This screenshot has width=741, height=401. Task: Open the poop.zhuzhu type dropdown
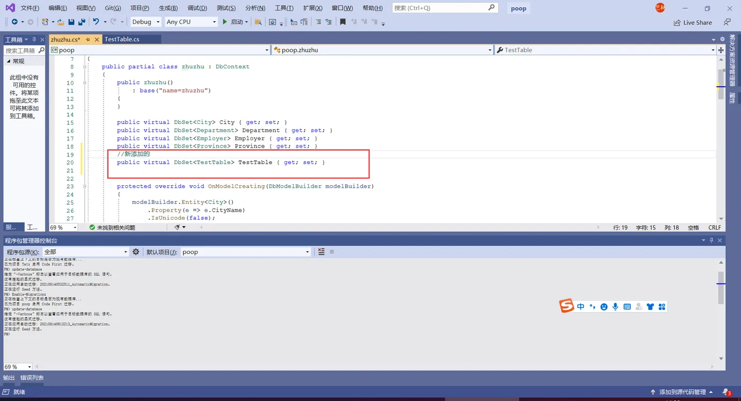coord(383,50)
